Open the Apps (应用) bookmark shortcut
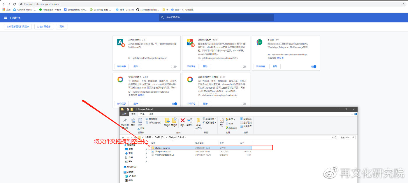This screenshot has height=183, width=408. point(6,10)
